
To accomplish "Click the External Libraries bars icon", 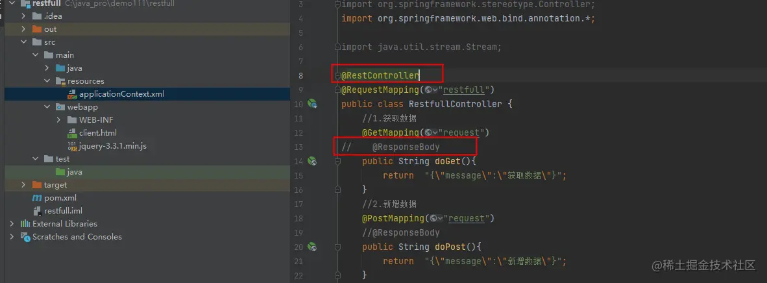I will 25,224.
